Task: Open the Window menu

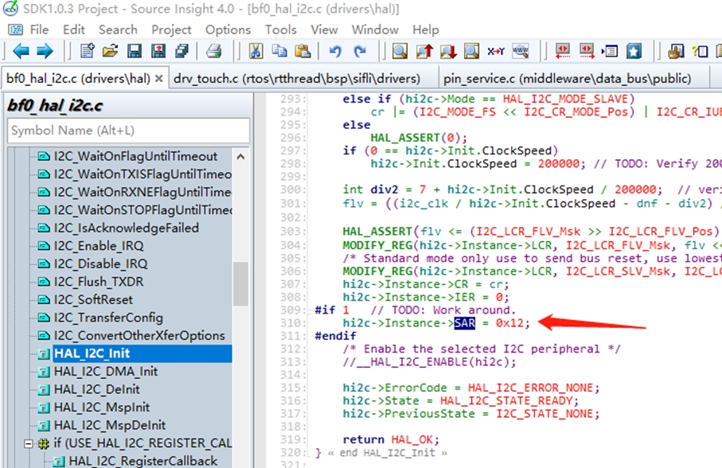Action: click(x=375, y=29)
